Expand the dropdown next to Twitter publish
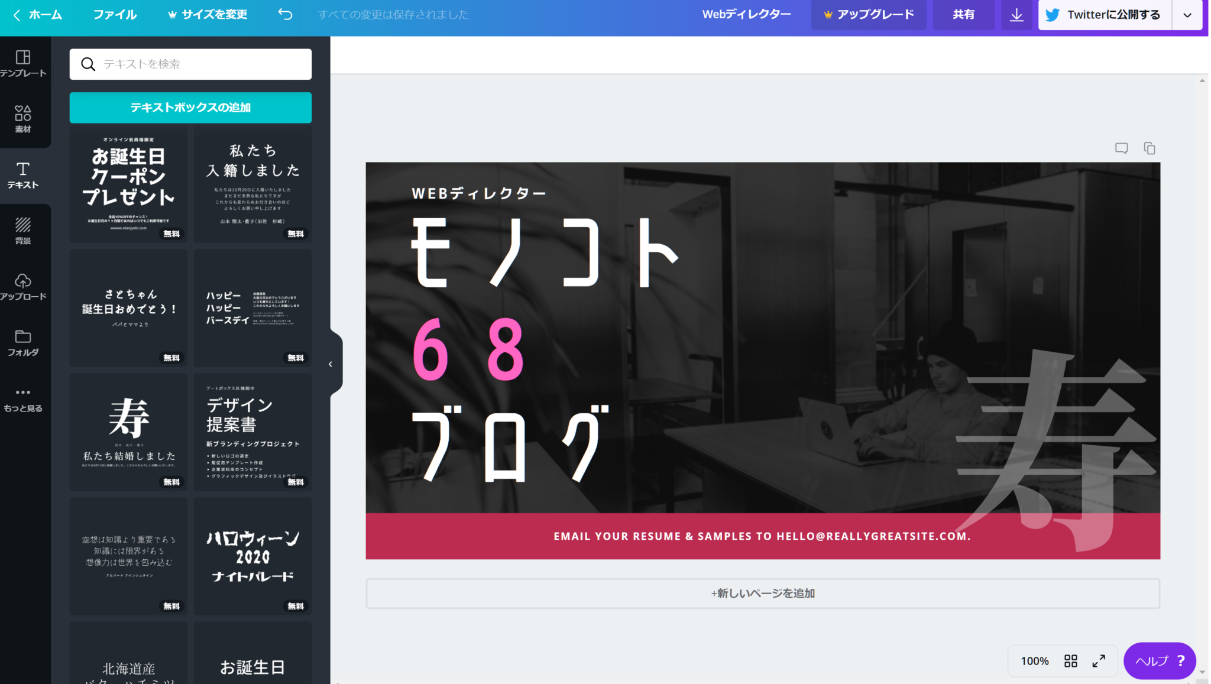 [x=1187, y=15]
